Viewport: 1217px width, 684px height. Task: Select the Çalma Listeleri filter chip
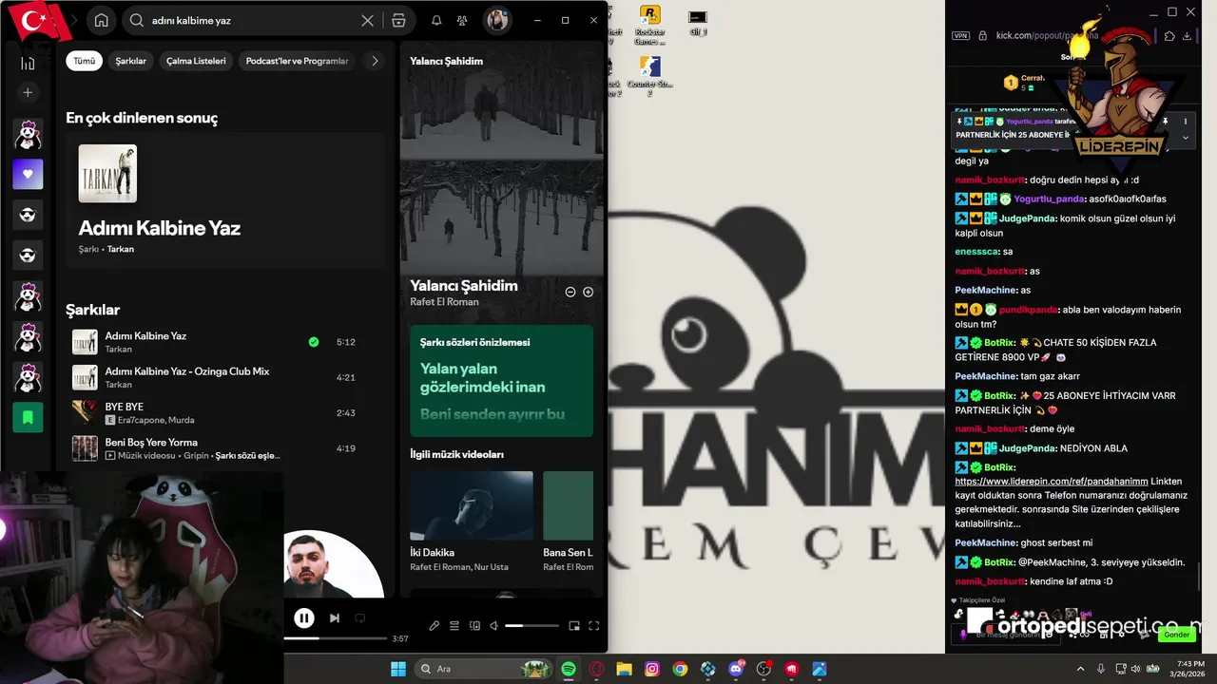point(196,61)
